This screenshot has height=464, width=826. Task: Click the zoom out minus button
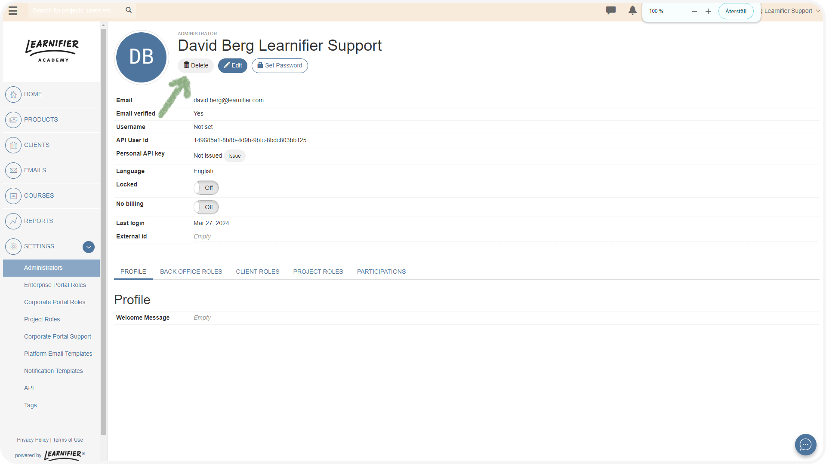694,11
